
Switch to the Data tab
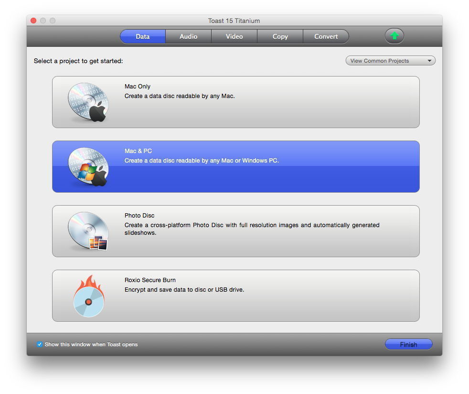tap(143, 36)
